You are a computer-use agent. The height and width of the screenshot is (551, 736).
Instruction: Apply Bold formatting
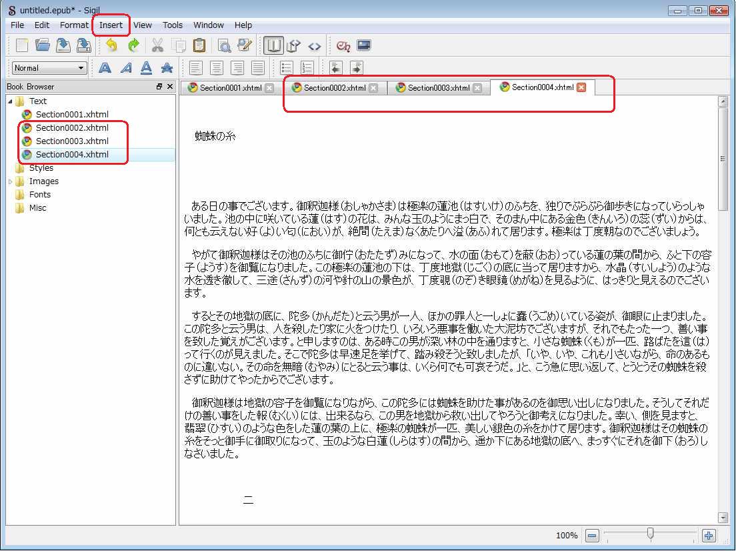[x=105, y=67]
